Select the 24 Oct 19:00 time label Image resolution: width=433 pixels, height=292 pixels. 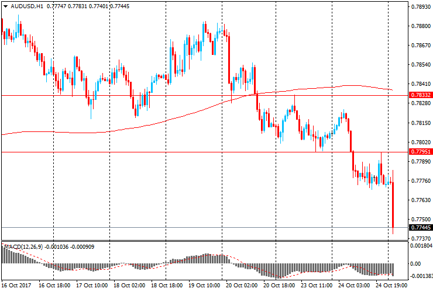[x=391, y=286]
